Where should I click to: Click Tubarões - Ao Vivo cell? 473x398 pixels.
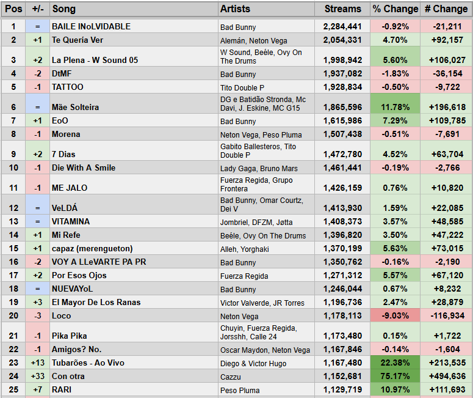tap(134, 363)
